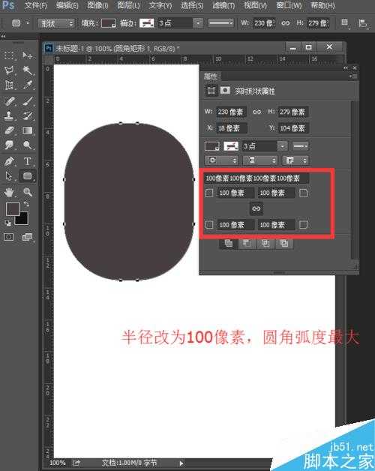375x471 pixels.
Task: Open the 形状 tool mode dropdown
Action: coord(56,23)
